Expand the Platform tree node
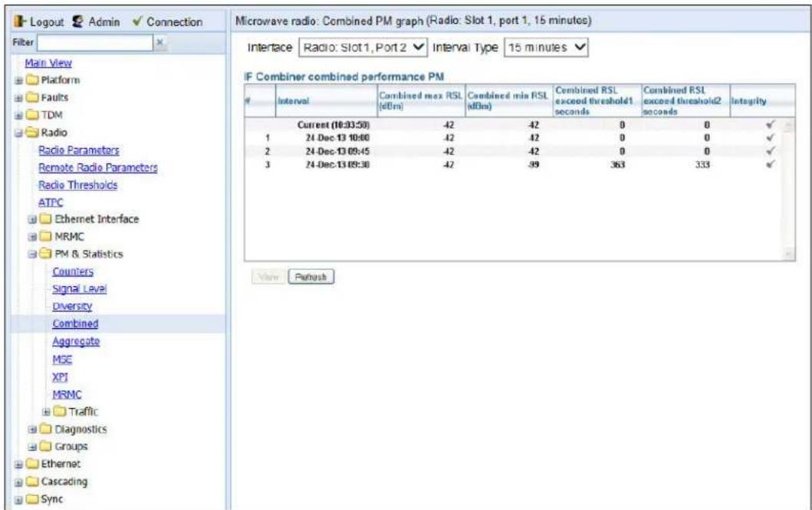The image size is (812, 510). point(18,81)
